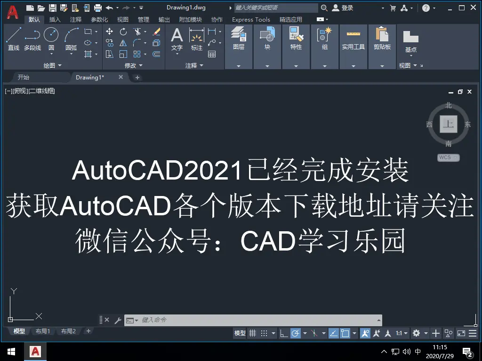Screen dimensions: 482x361
Task: Expand the Annotation (注释) panel
Action: tap(194, 65)
